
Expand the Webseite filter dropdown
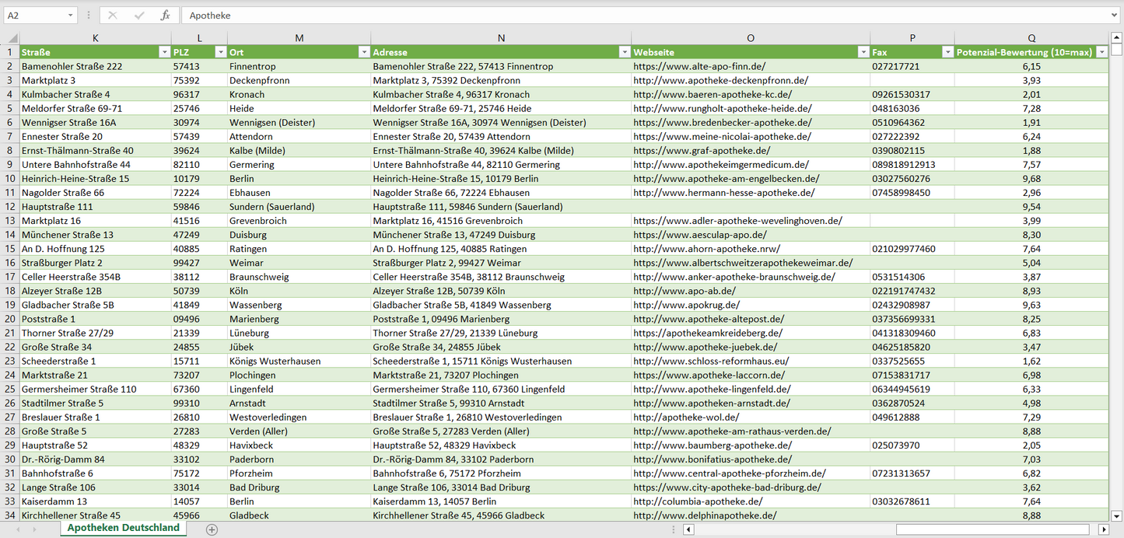862,52
